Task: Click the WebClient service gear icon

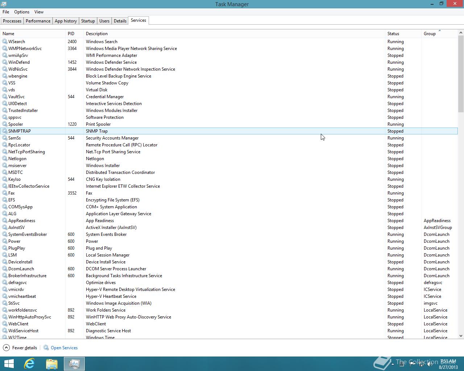Action: point(5,324)
